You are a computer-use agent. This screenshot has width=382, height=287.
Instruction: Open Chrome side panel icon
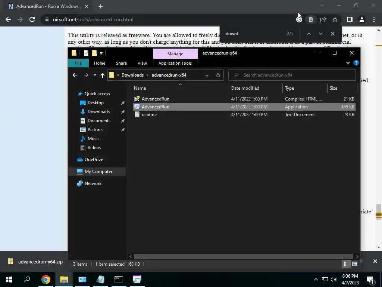[x=350, y=19]
